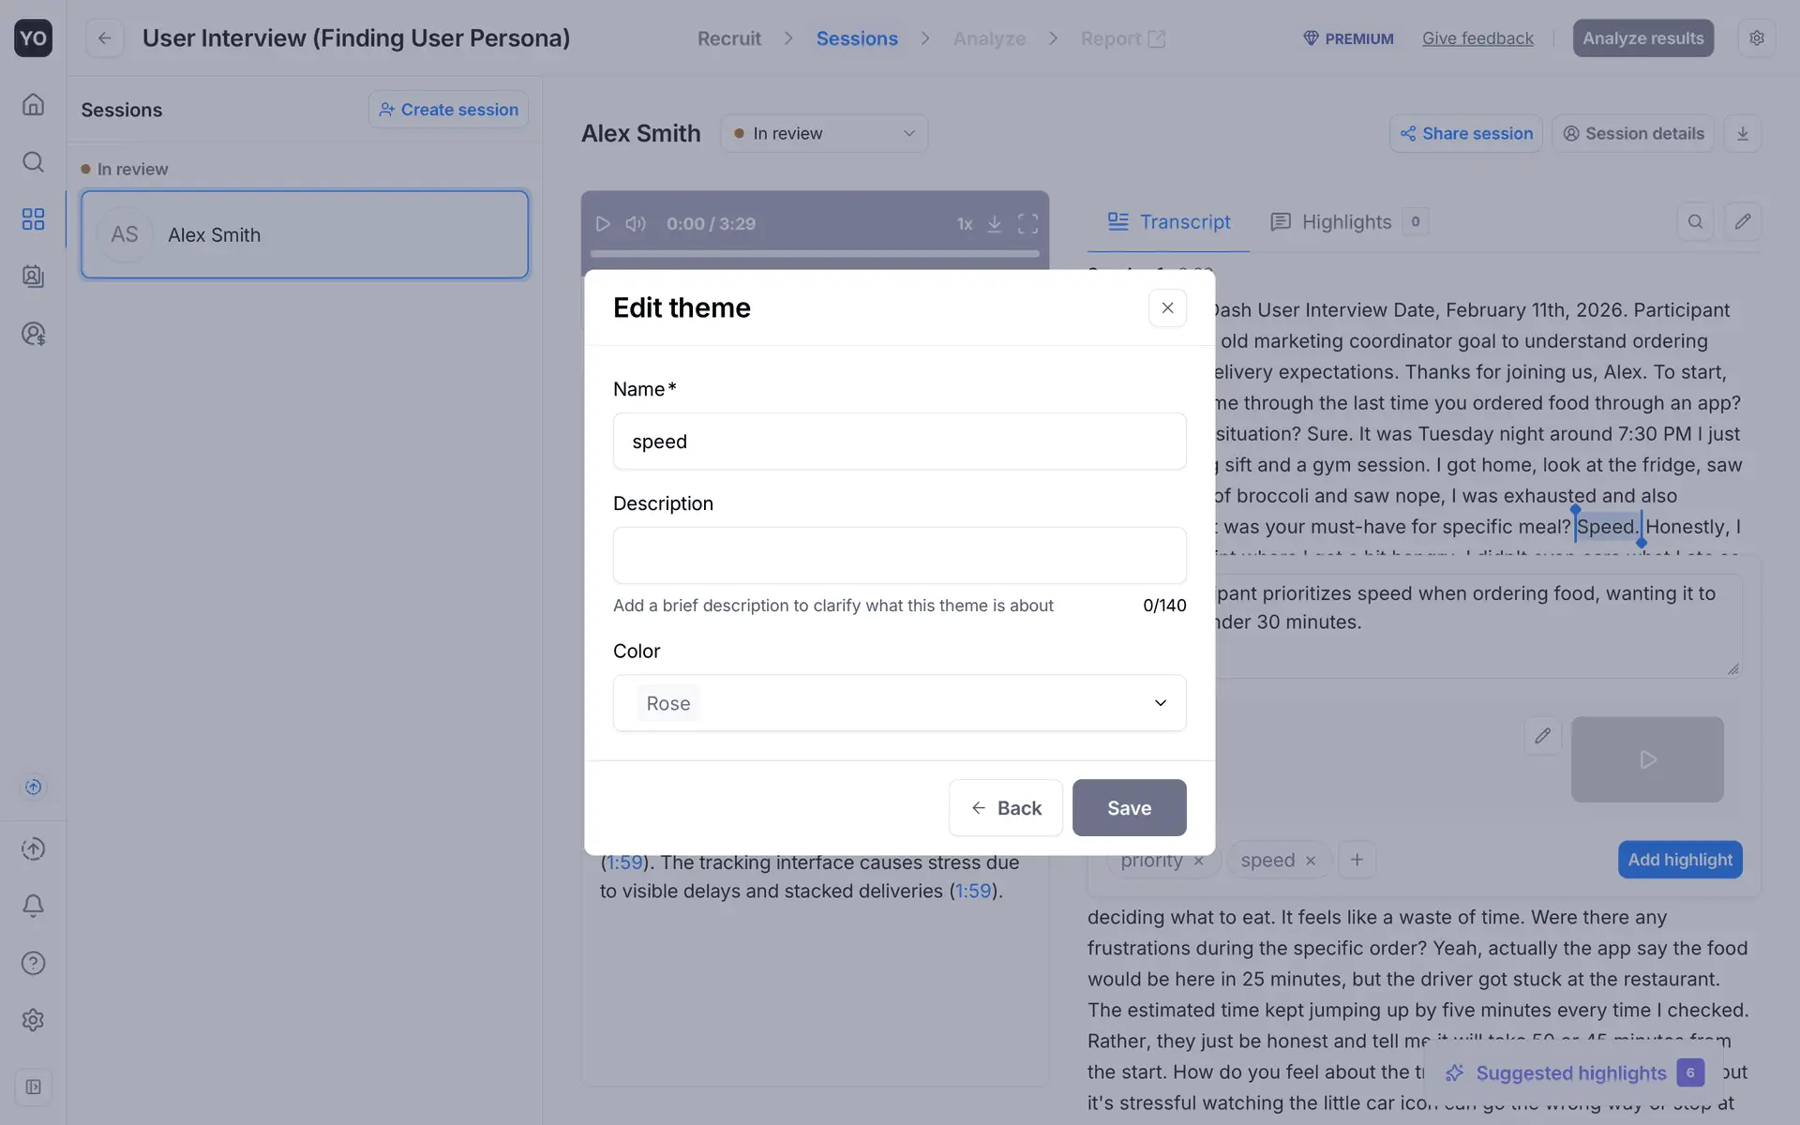Change playback speed 1x control

[964, 224]
